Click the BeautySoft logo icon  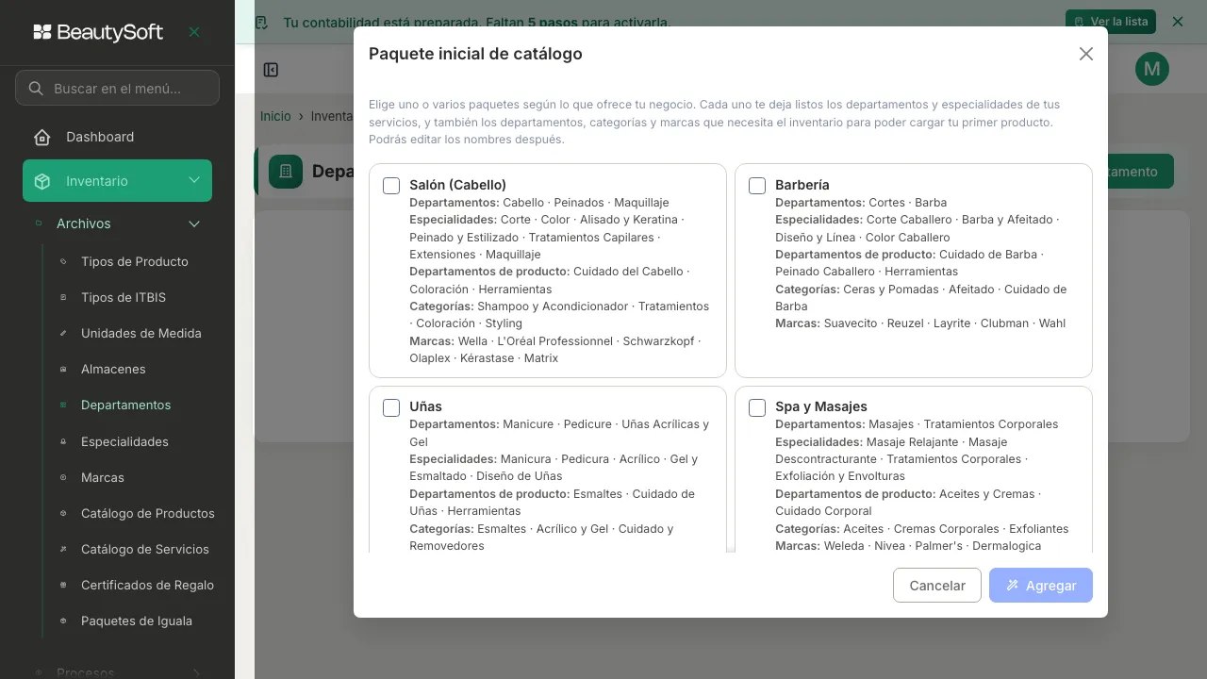pyautogui.click(x=42, y=32)
